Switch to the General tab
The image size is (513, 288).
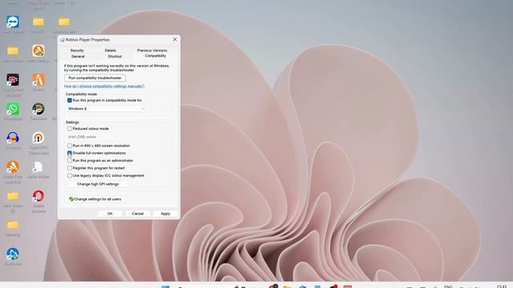tap(78, 56)
